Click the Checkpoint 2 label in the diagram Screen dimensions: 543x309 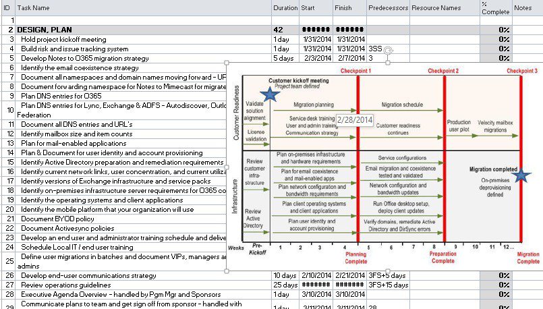pos(443,71)
